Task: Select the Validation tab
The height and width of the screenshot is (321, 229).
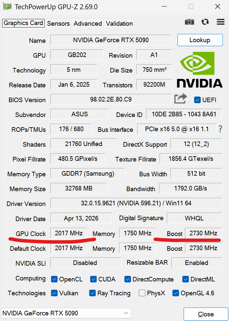Action: (119, 23)
